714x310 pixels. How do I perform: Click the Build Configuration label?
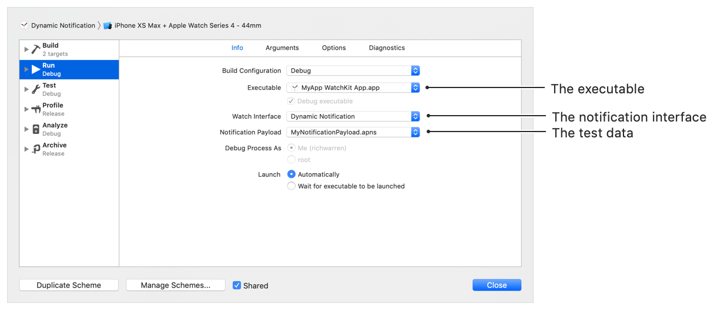(252, 70)
